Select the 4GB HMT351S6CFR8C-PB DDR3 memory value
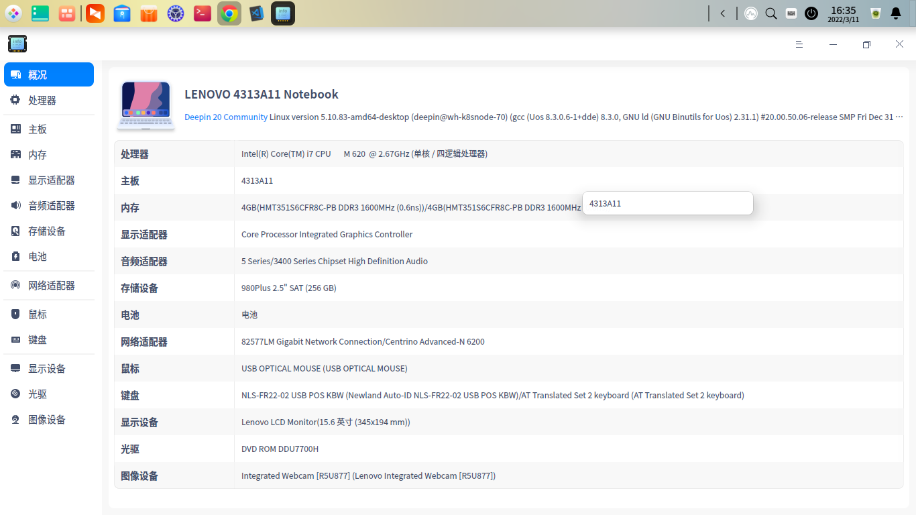Viewport: 916px width, 515px height. pyautogui.click(x=411, y=207)
